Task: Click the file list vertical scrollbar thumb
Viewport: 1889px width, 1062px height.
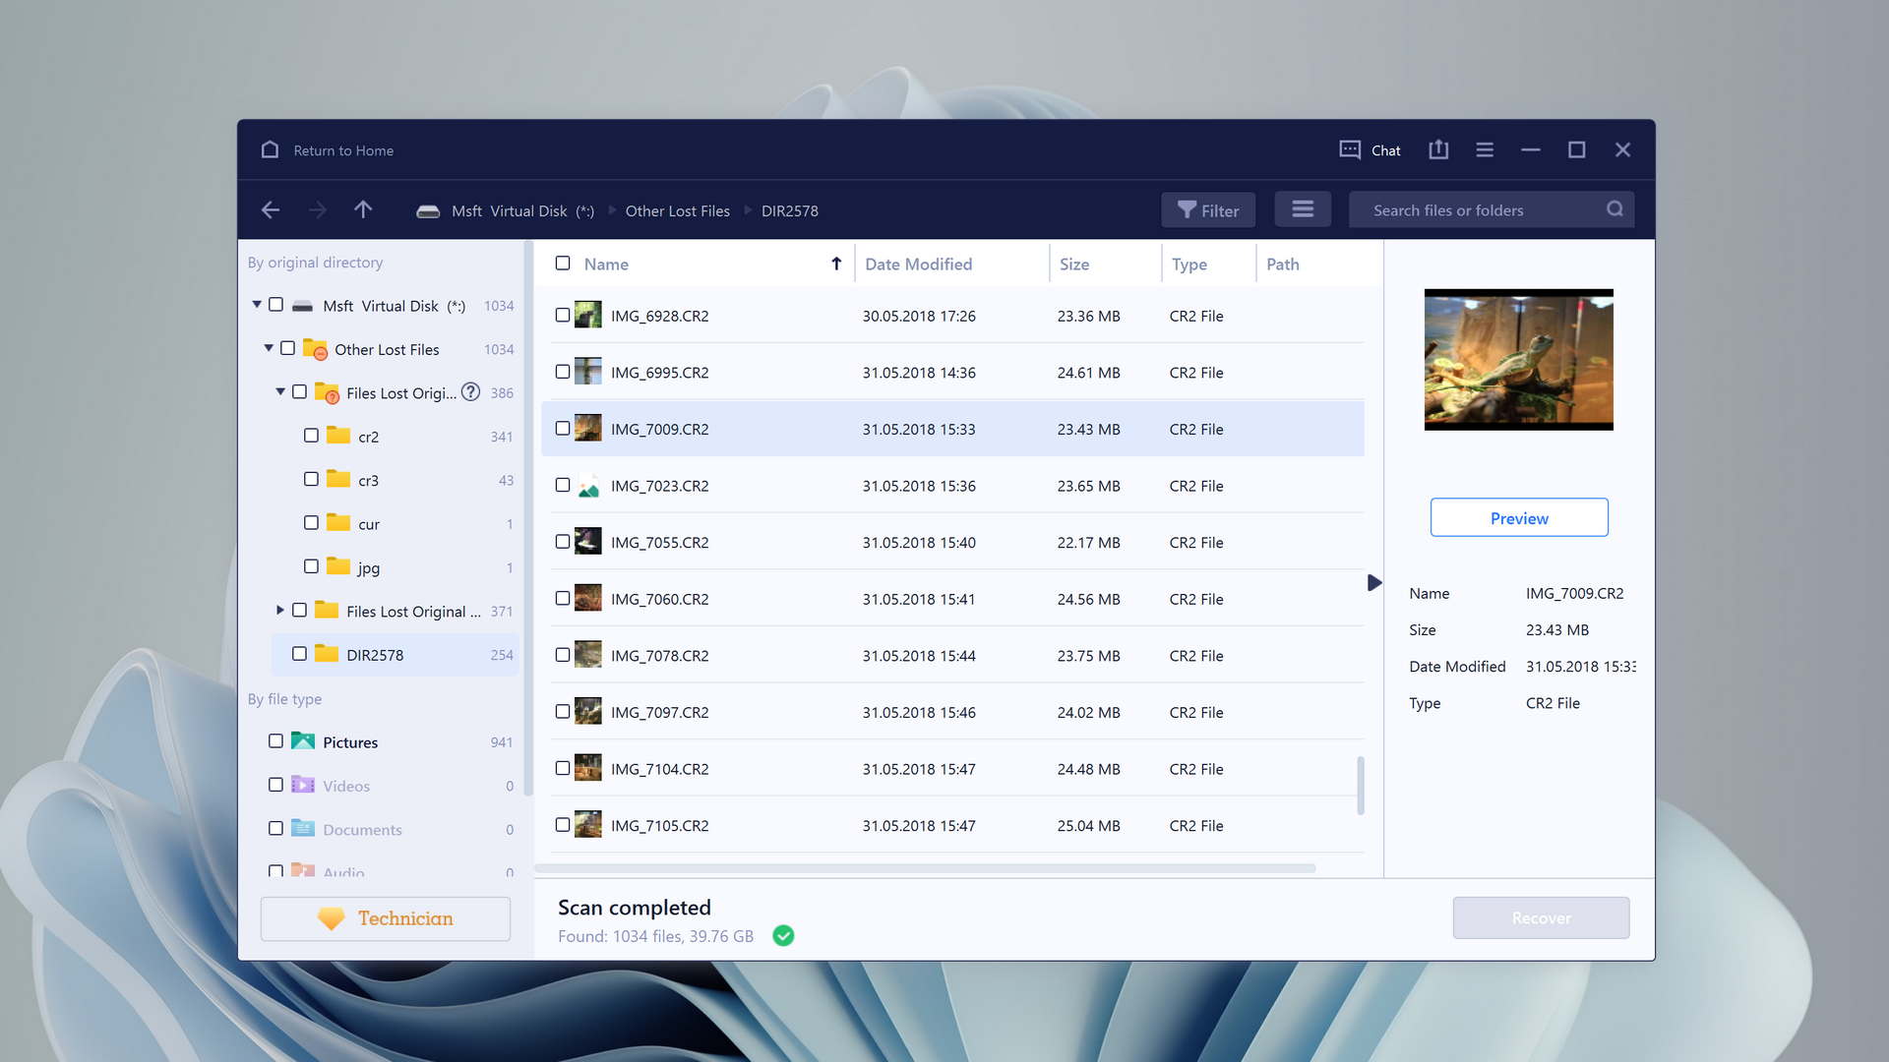Action: (x=1361, y=785)
